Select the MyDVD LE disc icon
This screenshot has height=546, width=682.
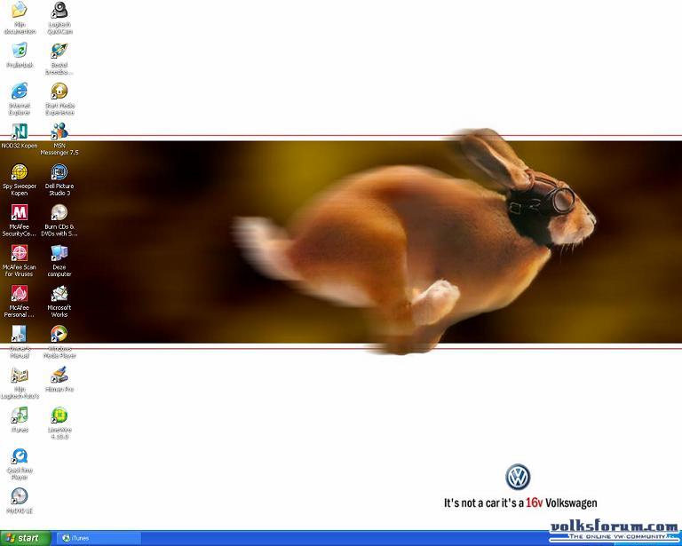coord(20,496)
